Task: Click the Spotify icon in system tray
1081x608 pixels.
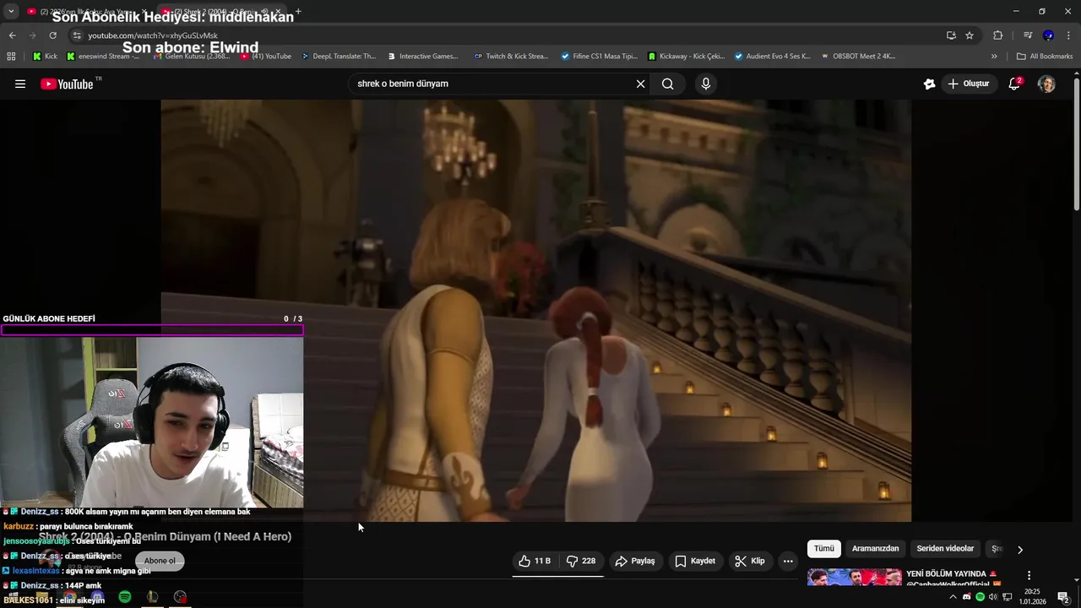Action: 980,597
